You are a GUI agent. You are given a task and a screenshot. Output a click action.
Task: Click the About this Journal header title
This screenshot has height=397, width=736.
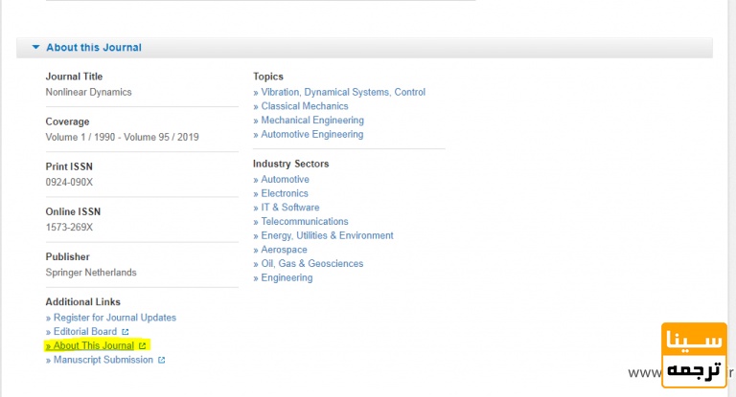pyautogui.click(x=93, y=47)
